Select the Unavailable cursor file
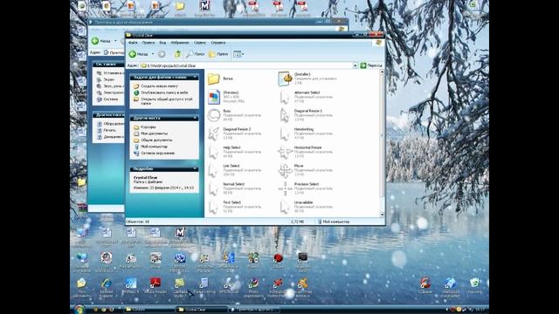The height and width of the screenshot is (314, 559). 306,207
